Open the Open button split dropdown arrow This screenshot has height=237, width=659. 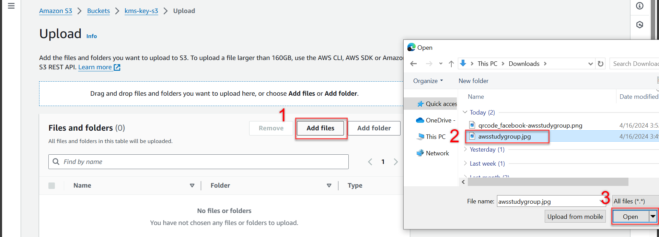(653, 216)
